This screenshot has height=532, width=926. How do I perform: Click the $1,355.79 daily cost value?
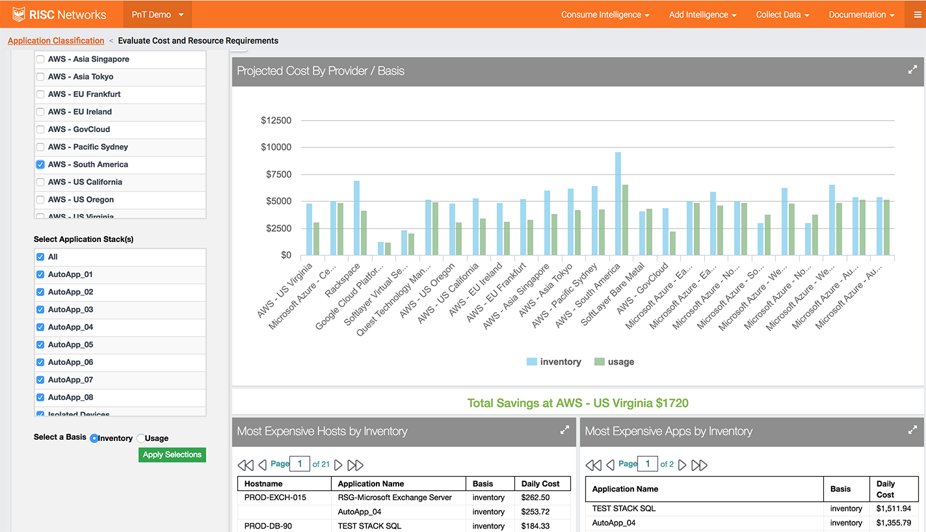pyautogui.click(x=893, y=523)
